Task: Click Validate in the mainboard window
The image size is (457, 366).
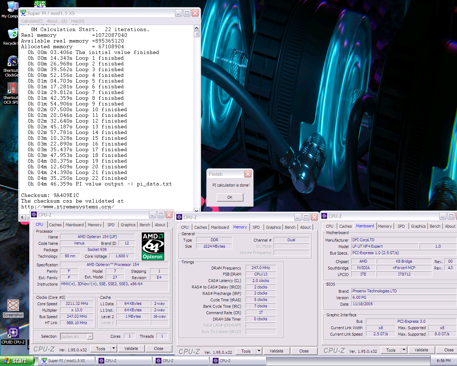Action: tap(421, 350)
